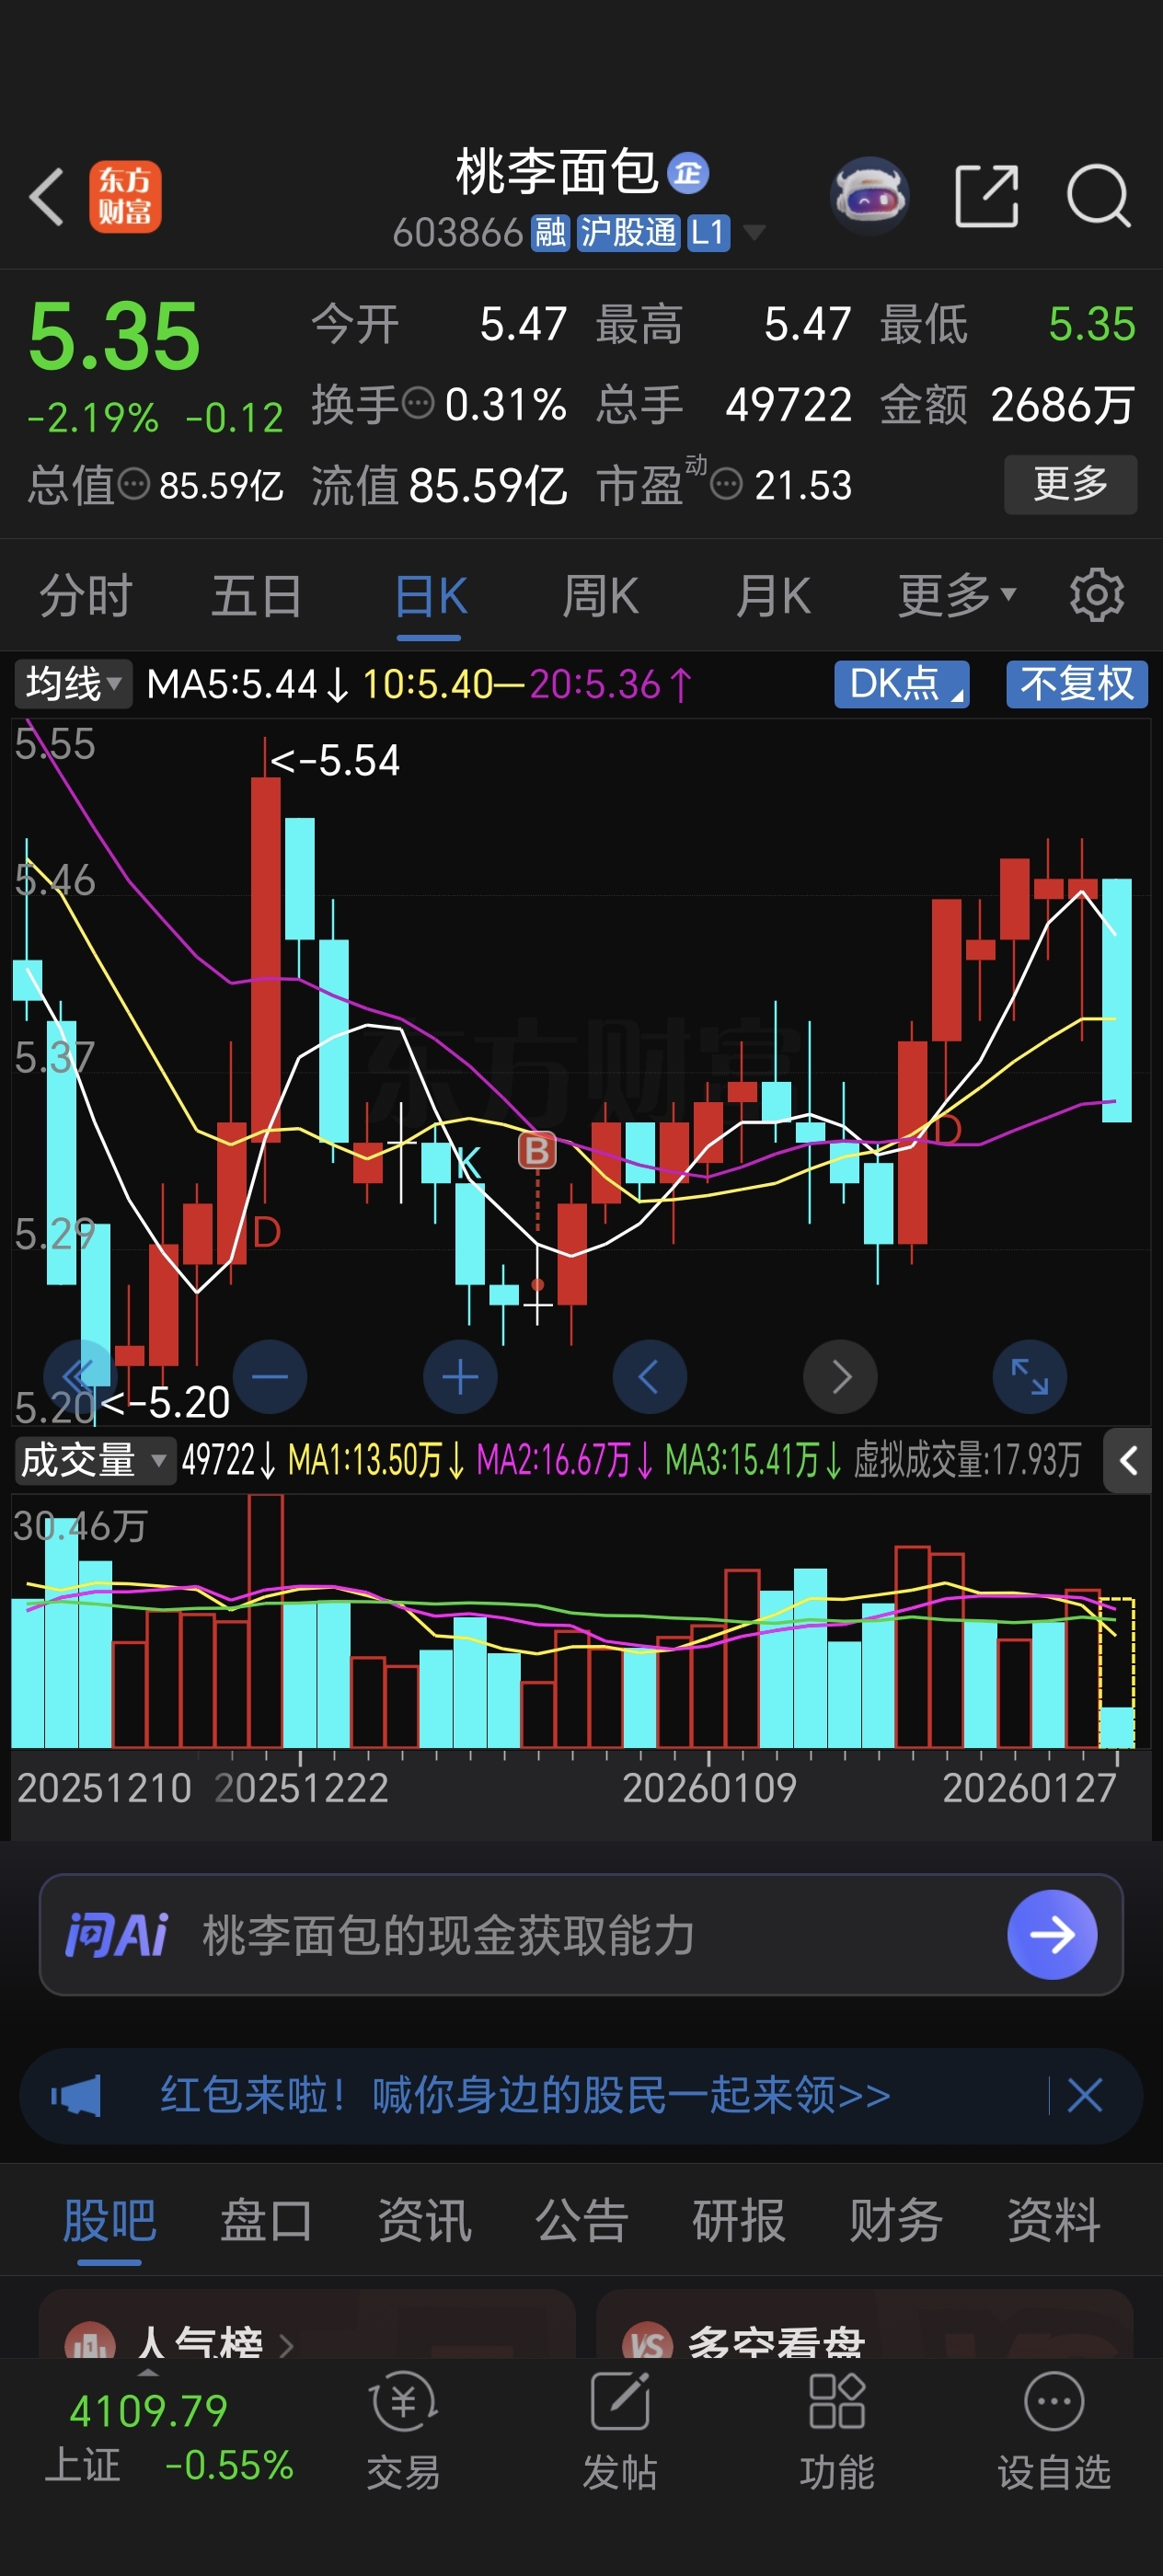This screenshot has width=1163, height=2576.
Task: Expand the 更多 chart period dropdown
Action: coord(957,595)
